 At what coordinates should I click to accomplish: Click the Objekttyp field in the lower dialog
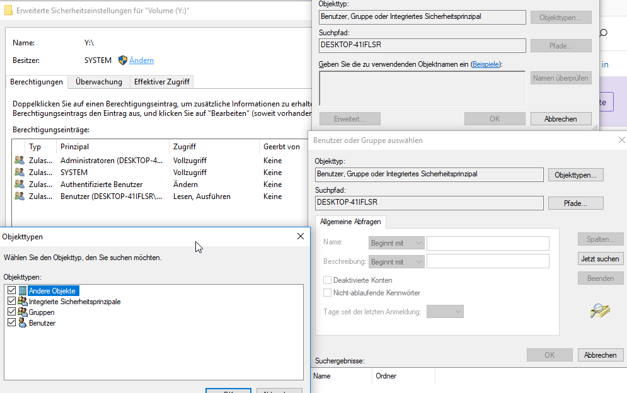pos(430,174)
